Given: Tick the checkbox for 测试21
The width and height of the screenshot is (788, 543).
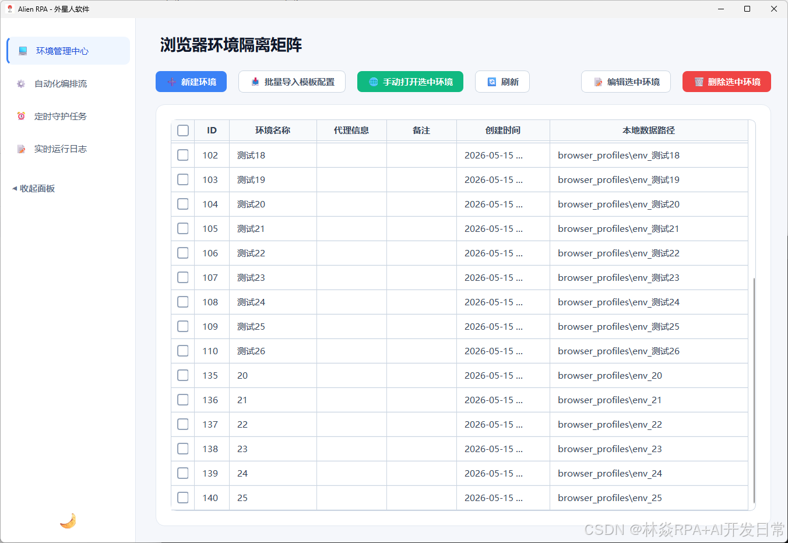Looking at the screenshot, I should pos(183,228).
